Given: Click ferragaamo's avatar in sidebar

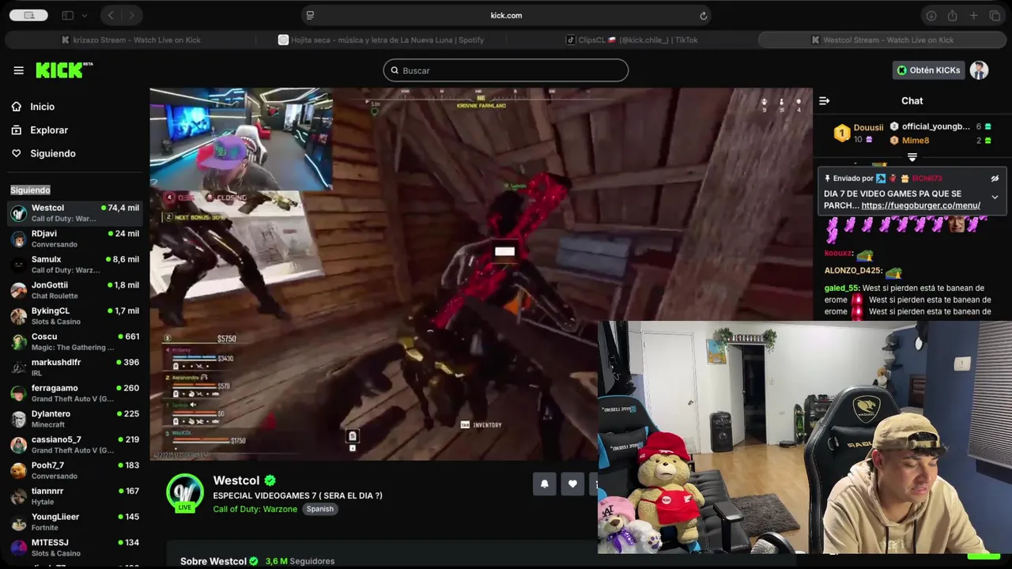Looking at the screenshot, I should (x=18, y=394).
